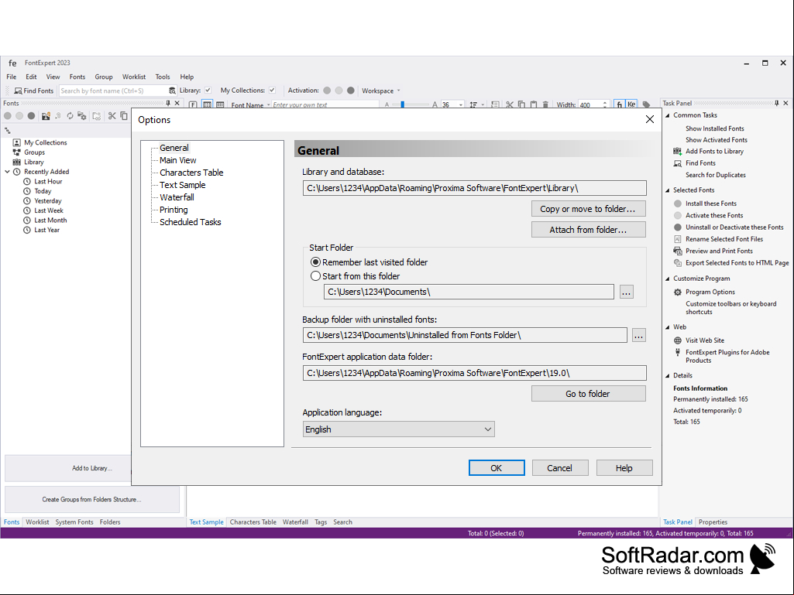Open the Worklist menu in the menu bar

tap(134, 77)
